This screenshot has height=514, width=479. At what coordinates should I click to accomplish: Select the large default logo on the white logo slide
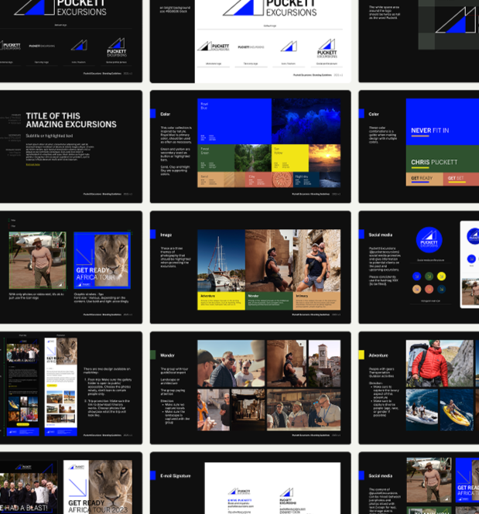point(269,8)
